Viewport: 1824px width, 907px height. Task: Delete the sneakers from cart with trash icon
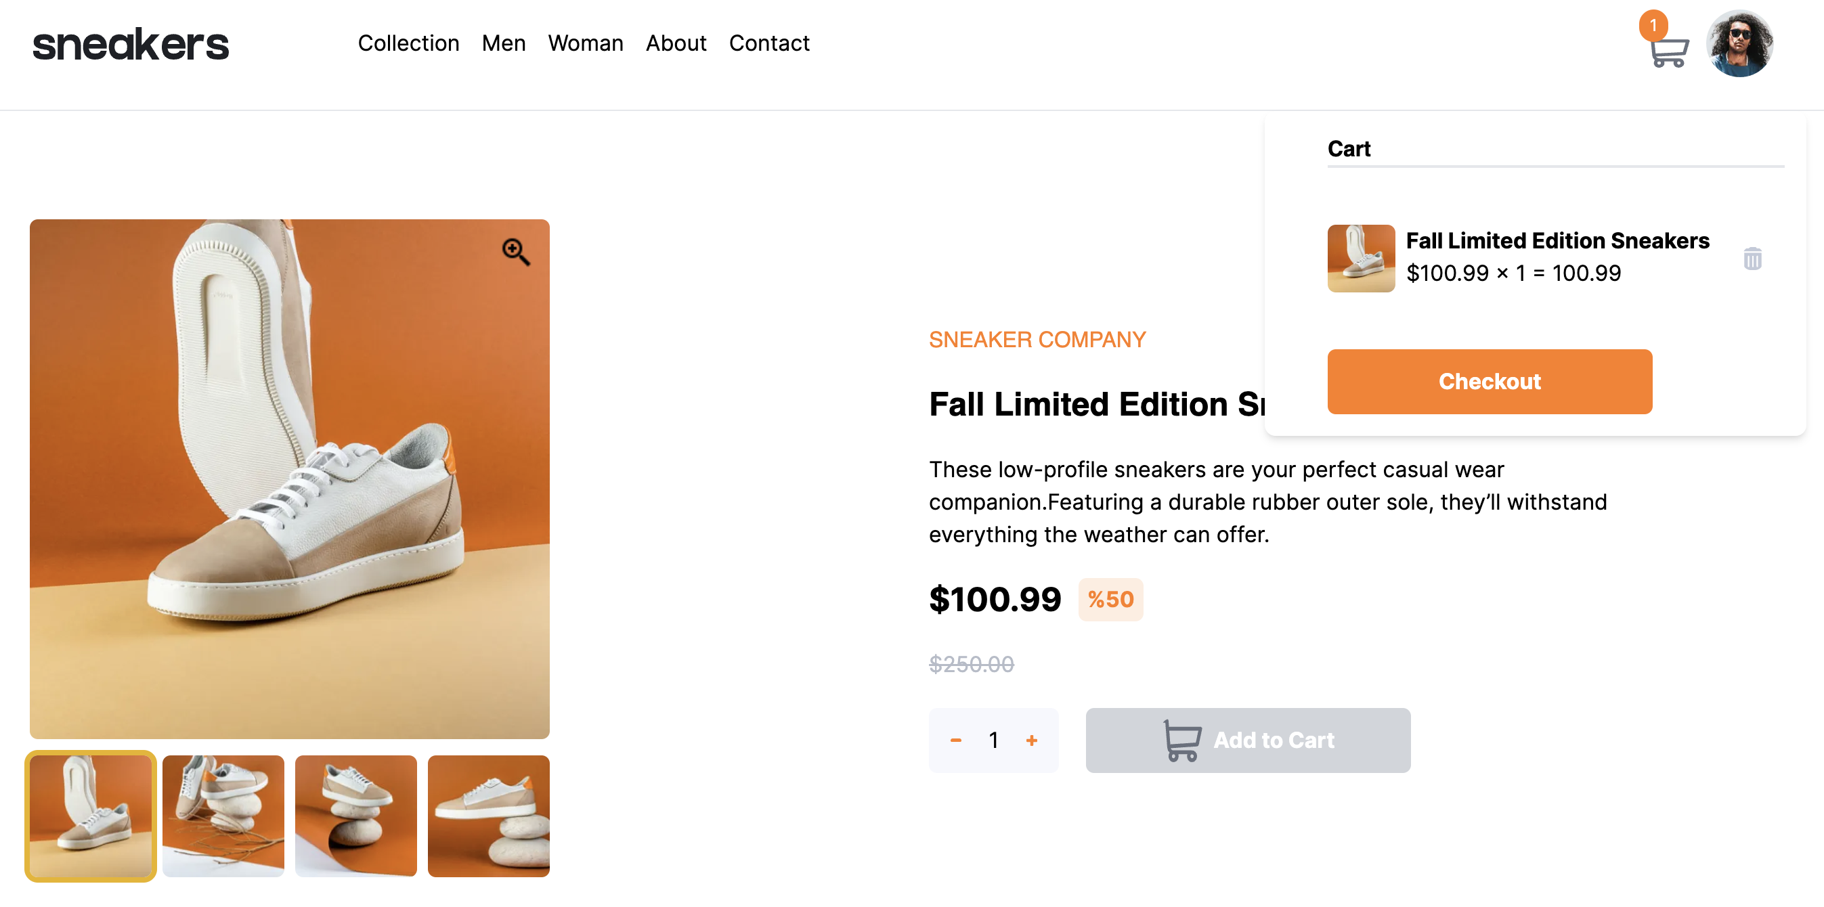click(x=1752, y=259)
